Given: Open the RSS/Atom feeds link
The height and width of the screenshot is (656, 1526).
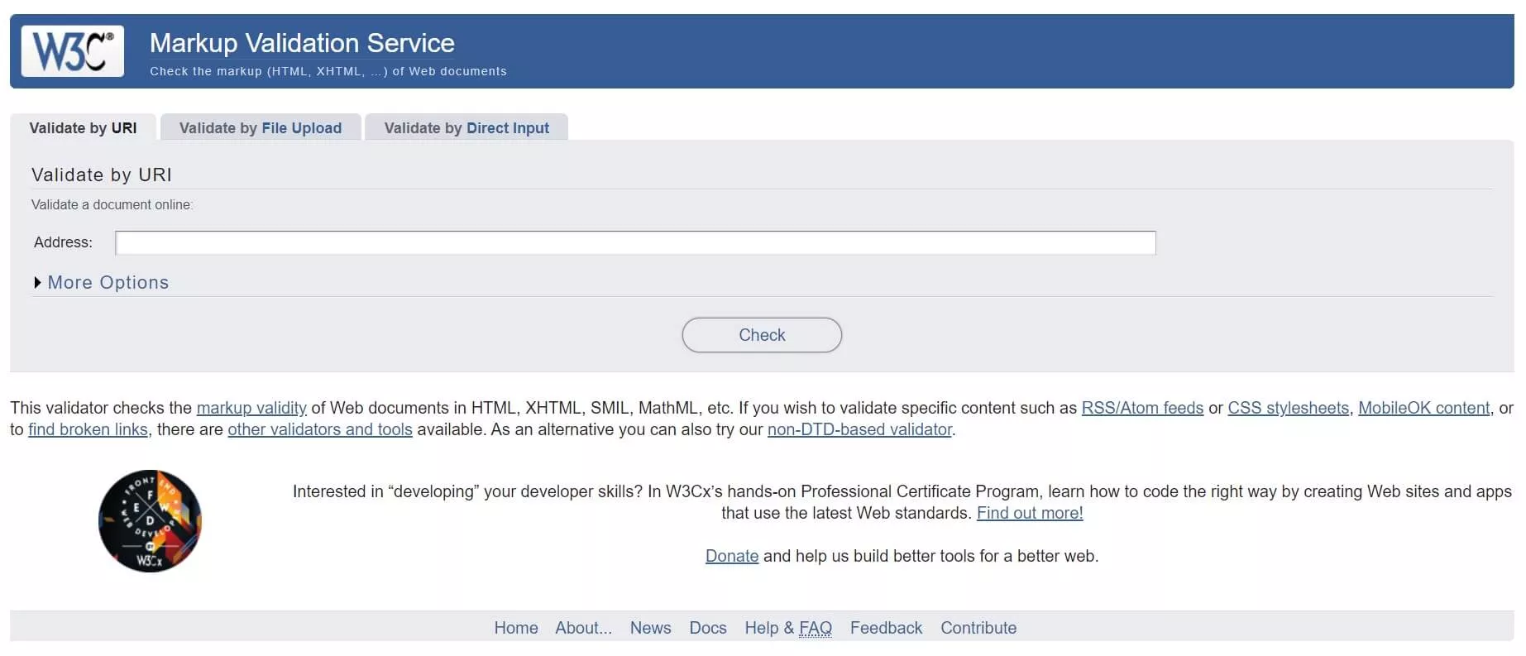Looking at the screenshot, I should tap(1142, 408).
